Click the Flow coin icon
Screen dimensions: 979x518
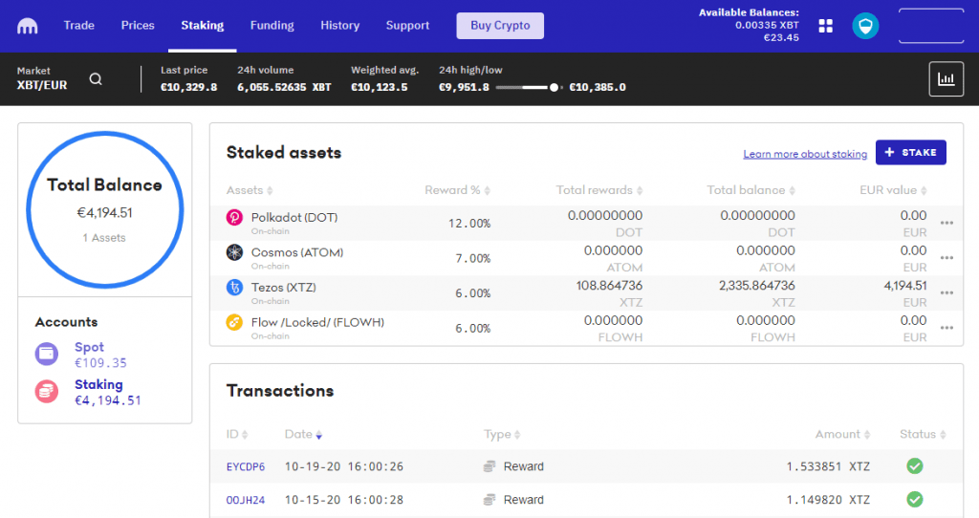pyautogui.click(x=234, y=322)
